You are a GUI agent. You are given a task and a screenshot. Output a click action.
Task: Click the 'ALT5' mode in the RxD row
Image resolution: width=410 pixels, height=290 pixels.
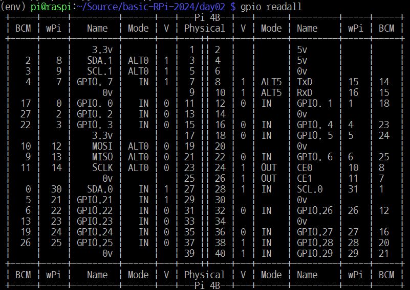[x=271, y=92]
